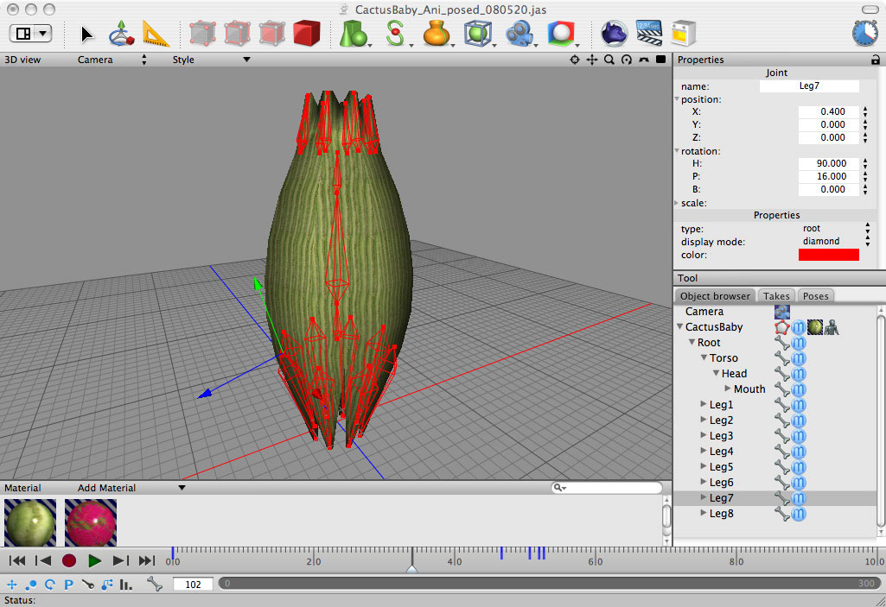Jump to the last frame of the timeline
The width and height of the screenshot is (886, 607).
[145, 560]
